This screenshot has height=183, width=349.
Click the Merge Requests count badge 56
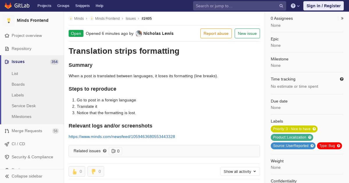(x=56, y=131)
